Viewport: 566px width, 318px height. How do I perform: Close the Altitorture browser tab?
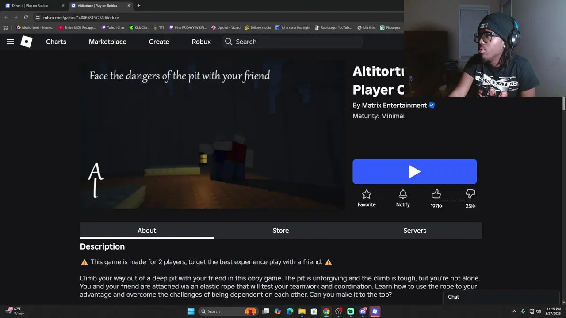(x=129, y=6)
